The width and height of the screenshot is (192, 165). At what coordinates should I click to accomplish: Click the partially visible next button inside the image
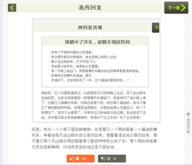156,28
